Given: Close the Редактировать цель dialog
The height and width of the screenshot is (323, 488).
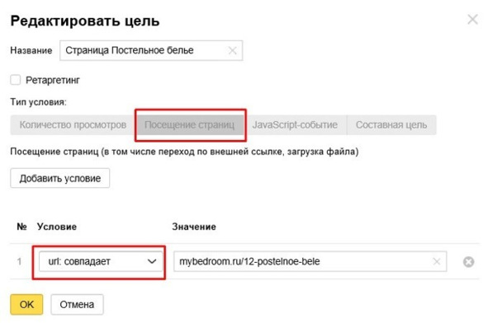Looking at the screenshot, I should click(x=472, y=20).
